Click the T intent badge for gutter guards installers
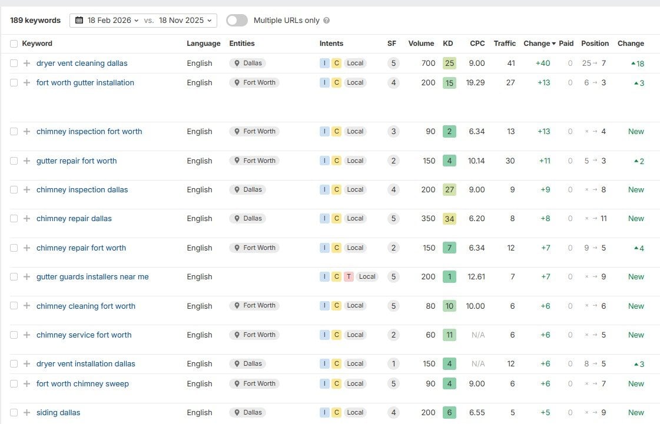The image size is (660, 424). (x=349, y=276)
